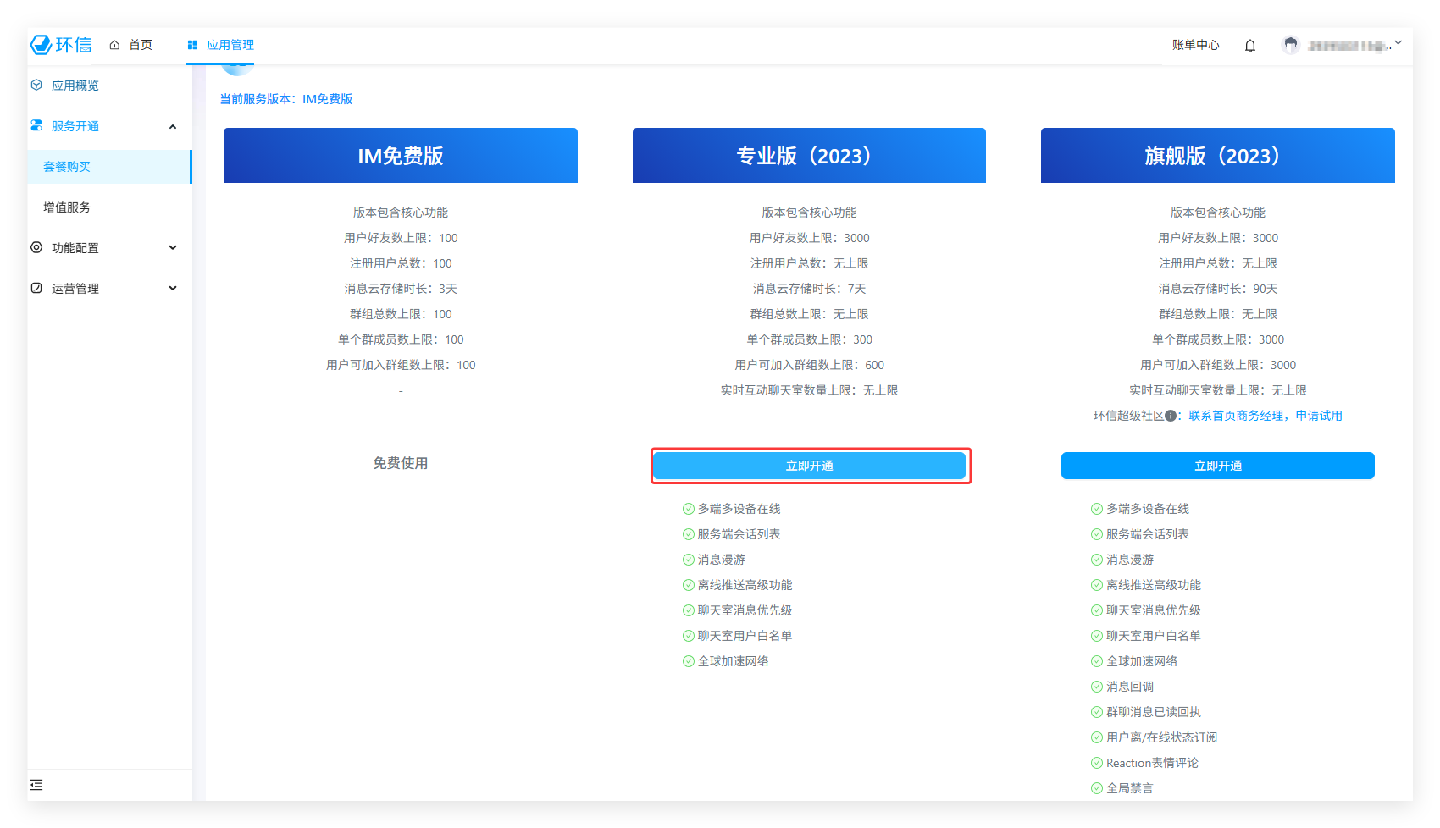This screenshot has height=828, width=1440.
Task: Switch to the 应用管理 tab
Action: (221, 45)
